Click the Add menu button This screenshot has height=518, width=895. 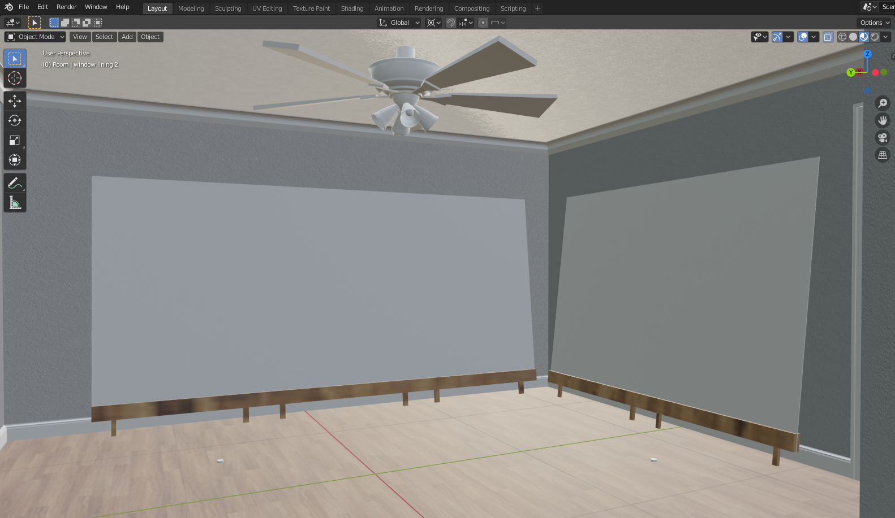point(127,37)
